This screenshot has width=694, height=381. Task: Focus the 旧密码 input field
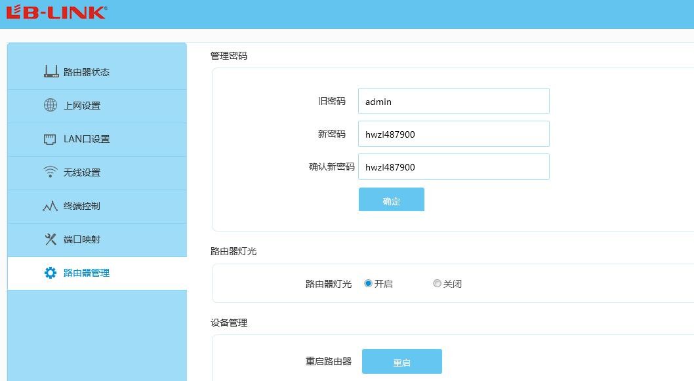pos(454,101)
